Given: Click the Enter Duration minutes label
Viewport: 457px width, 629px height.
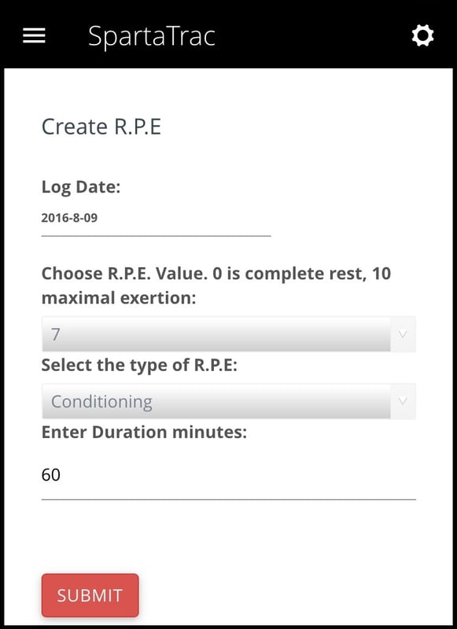Looking at the screenshot, I should pos(144,432).
